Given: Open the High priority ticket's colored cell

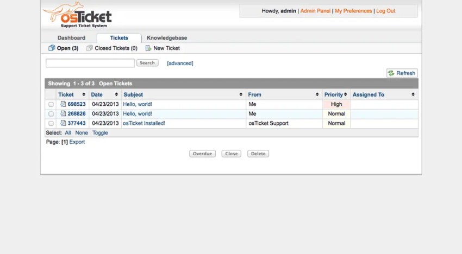Looking at the screenshot, I should 336,104.
